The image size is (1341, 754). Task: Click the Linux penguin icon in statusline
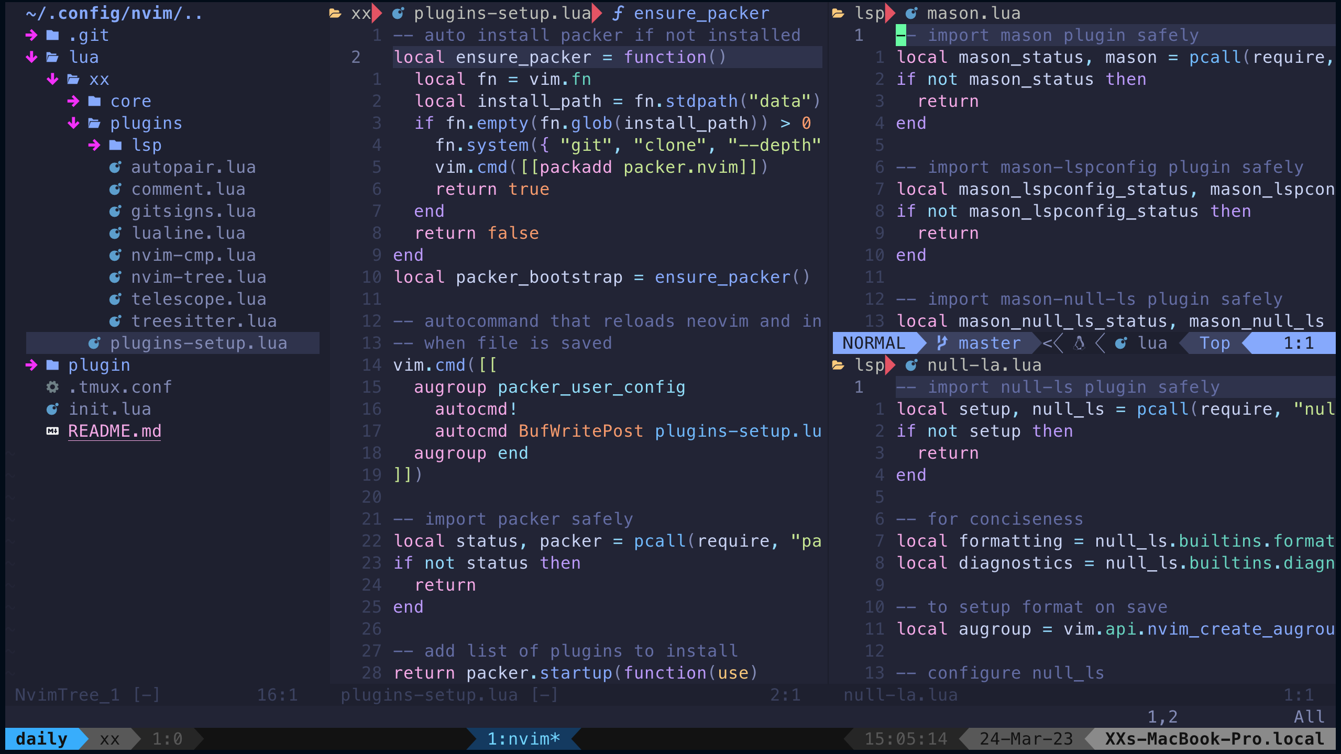tap(1079, 343)
